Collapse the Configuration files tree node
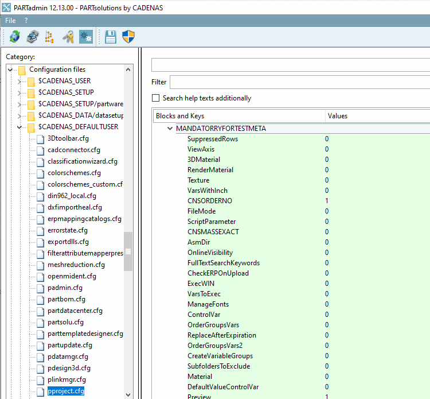430x399 pixels. pyautogui.click(x=10, y=69)
